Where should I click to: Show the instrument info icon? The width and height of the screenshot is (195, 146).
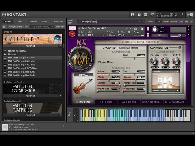click(x=142, y=28)
